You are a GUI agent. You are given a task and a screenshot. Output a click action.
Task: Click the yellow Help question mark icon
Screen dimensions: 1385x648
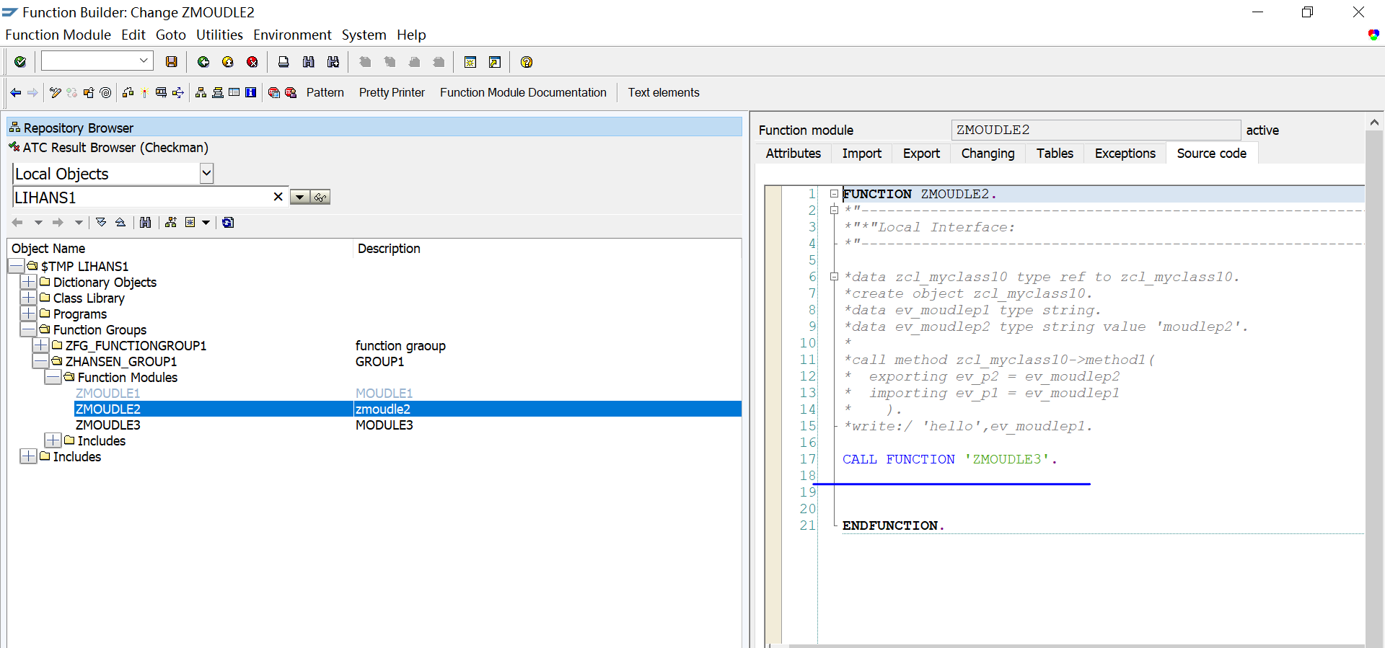click(527, 62)
